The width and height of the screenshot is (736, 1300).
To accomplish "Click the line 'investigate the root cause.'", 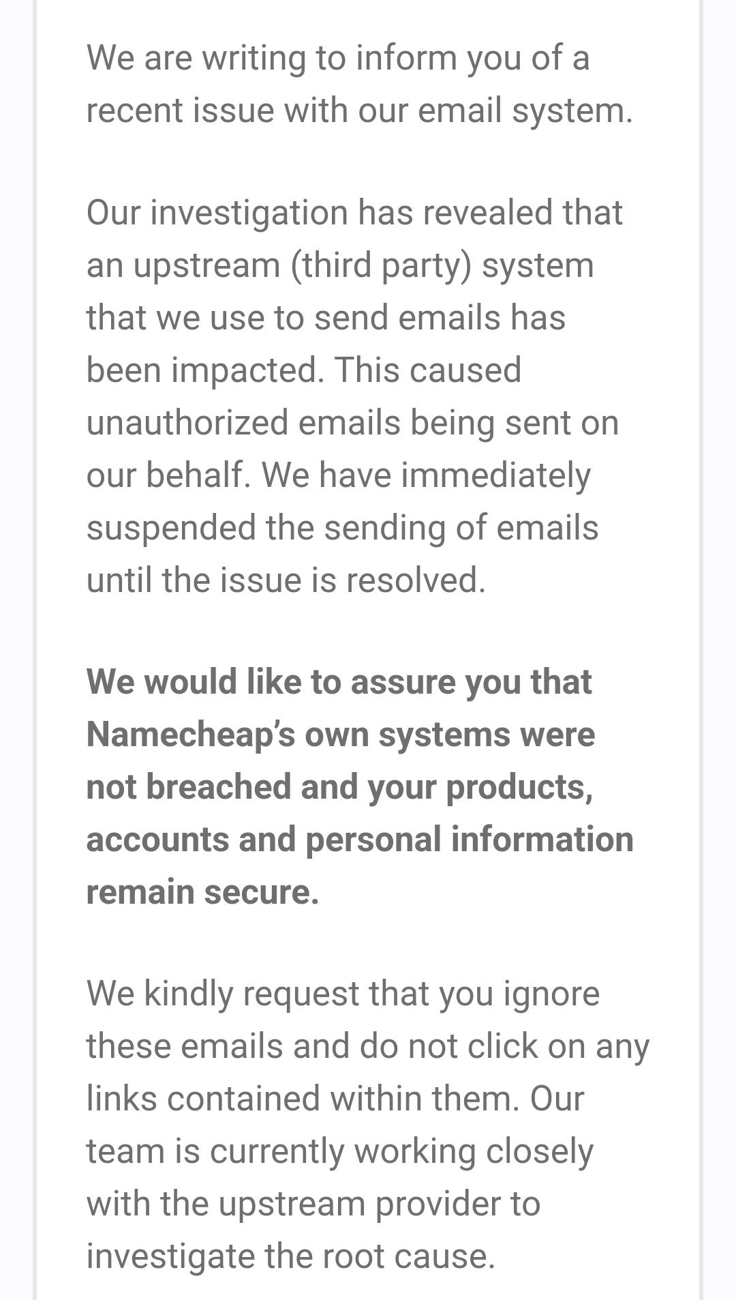I will 290,1256.
